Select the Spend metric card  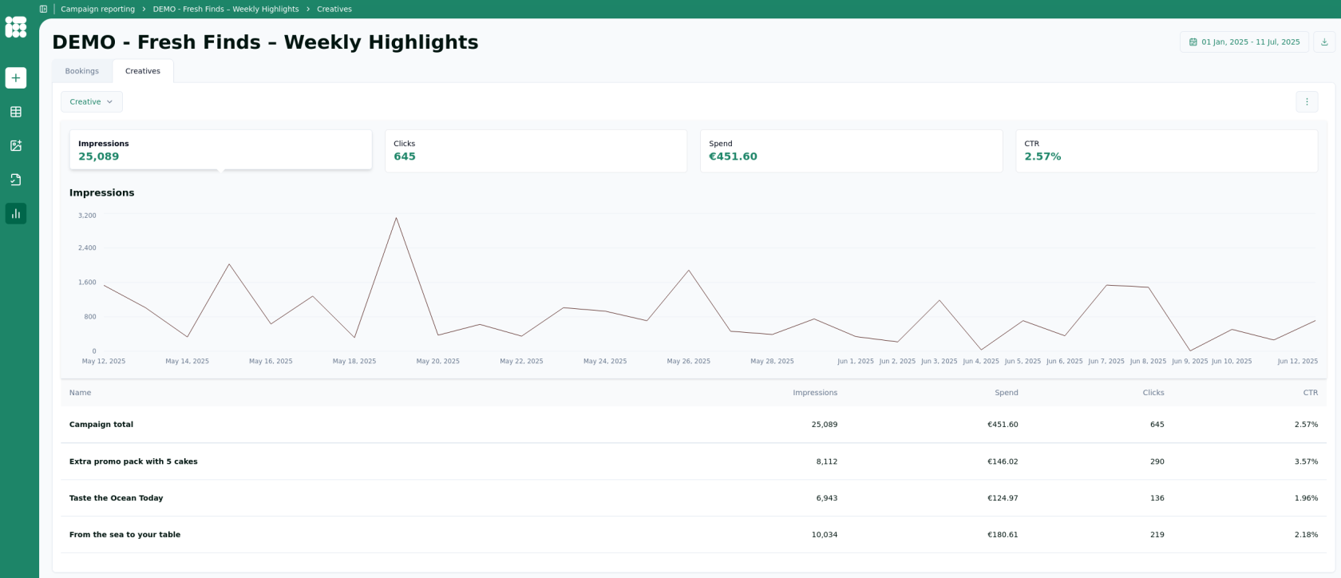click(851, 151)
